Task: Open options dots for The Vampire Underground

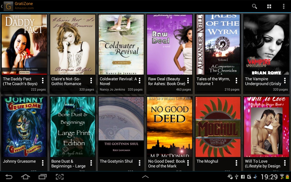Action: [x=285, y=80]
